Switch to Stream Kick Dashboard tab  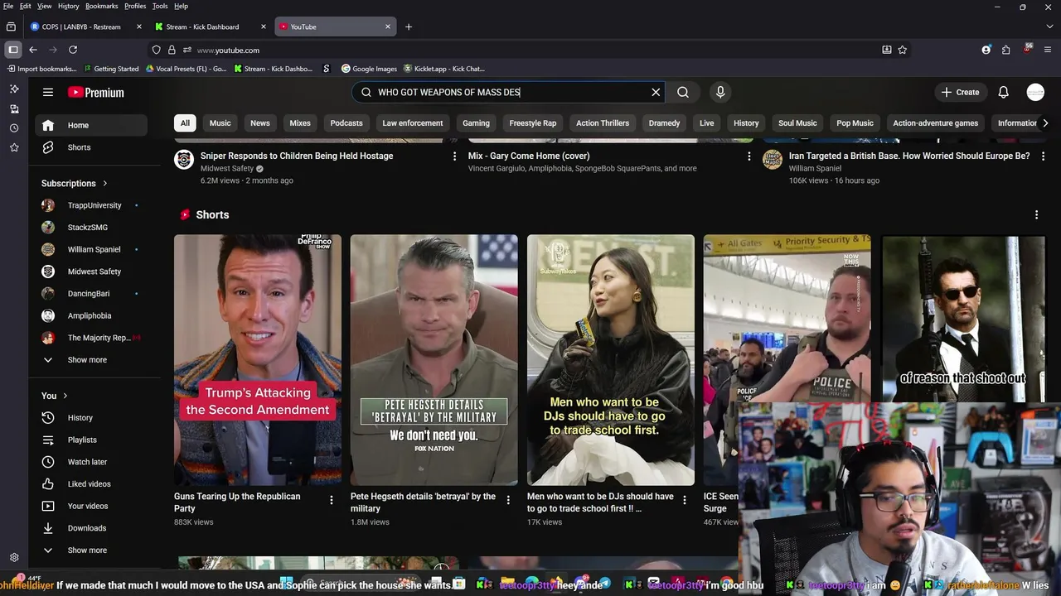pos(210,26)
